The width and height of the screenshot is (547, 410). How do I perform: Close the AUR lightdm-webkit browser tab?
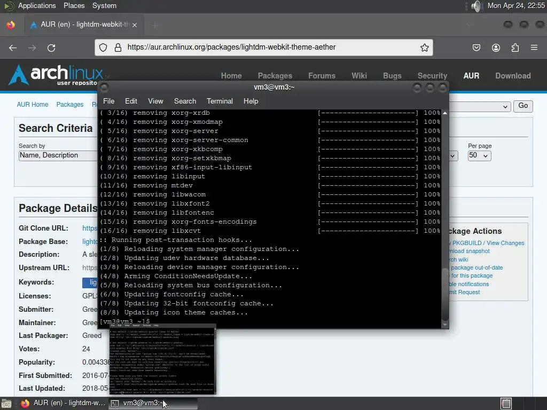click(135, 25)
